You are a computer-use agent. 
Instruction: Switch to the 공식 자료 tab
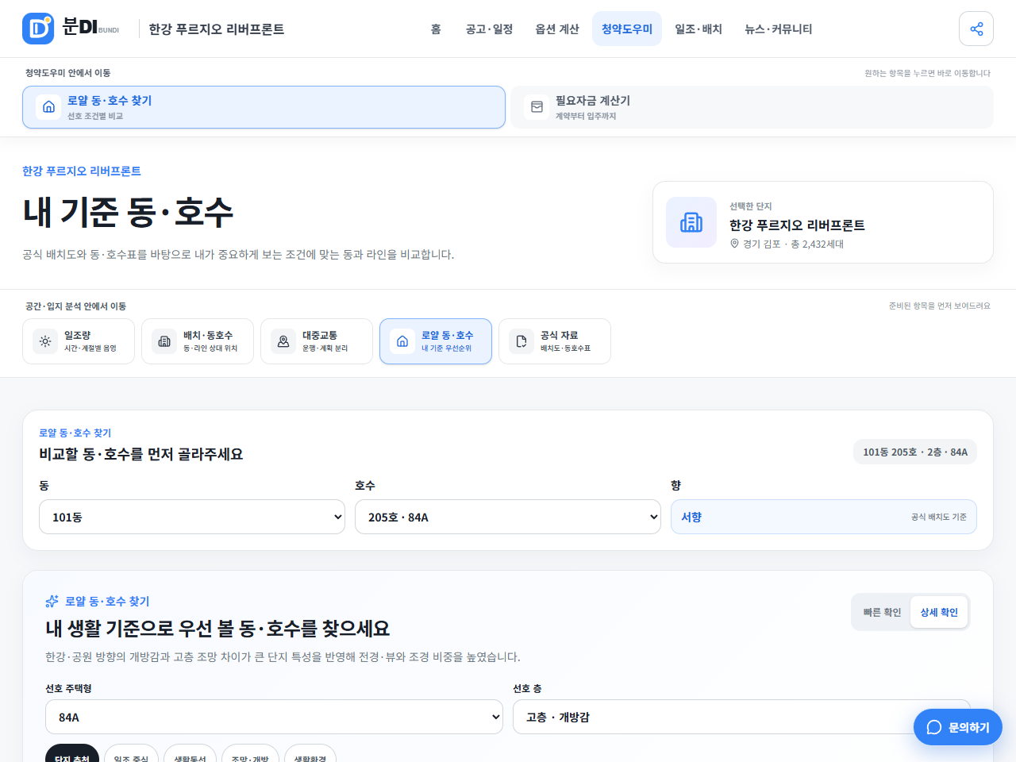pos(555,341)
